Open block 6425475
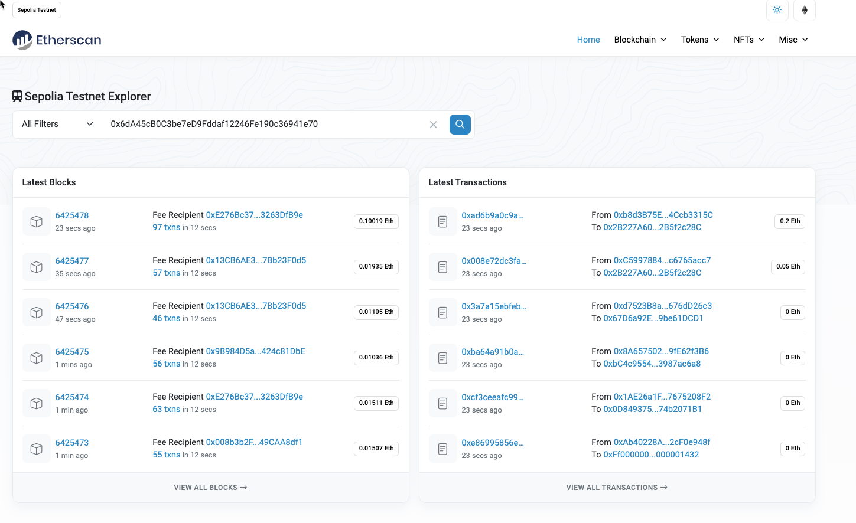This screenshot has height=523, width=856. 72,352
